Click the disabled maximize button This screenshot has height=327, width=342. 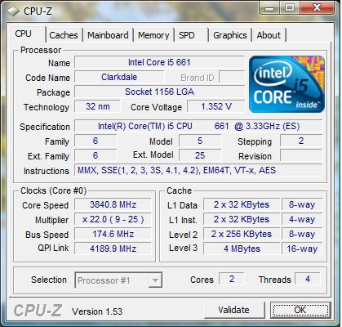tap(289, 7)
